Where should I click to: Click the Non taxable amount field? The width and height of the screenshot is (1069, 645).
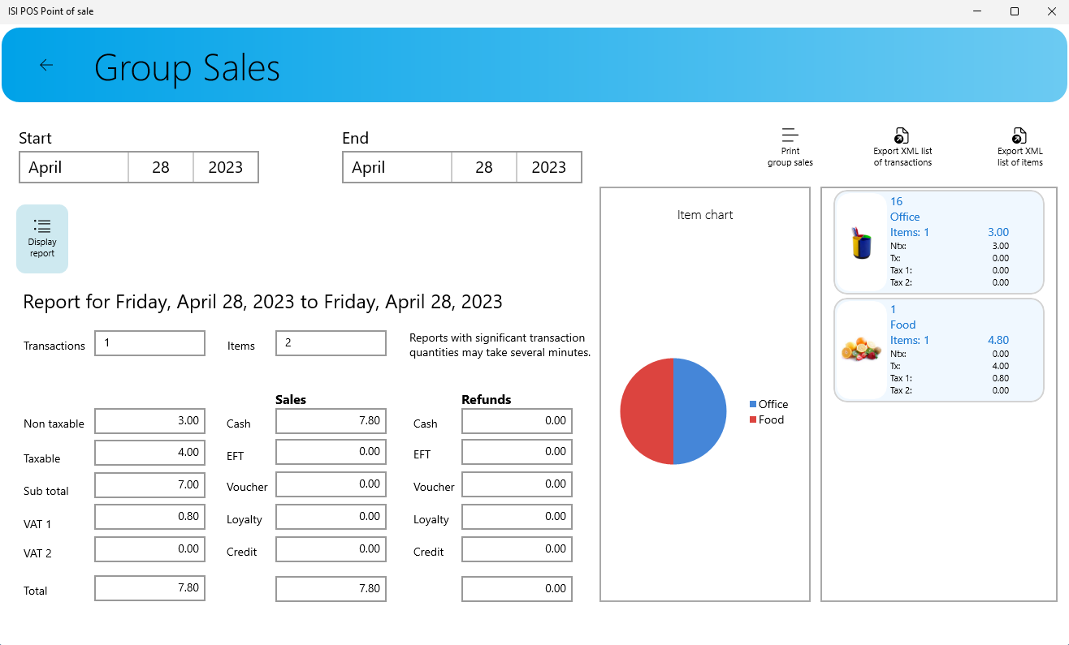pyautogui.click(x=149, y=421)
